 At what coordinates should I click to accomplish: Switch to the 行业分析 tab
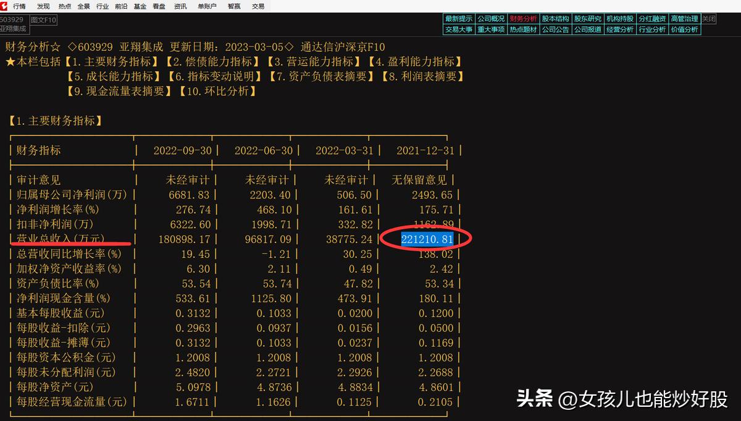[652, 29]
